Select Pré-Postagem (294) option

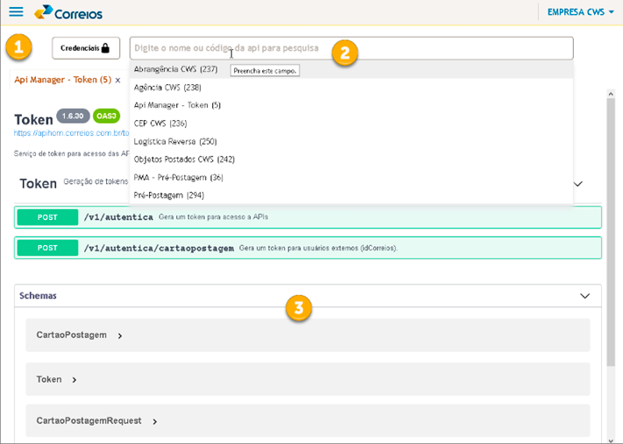(351, 195)
